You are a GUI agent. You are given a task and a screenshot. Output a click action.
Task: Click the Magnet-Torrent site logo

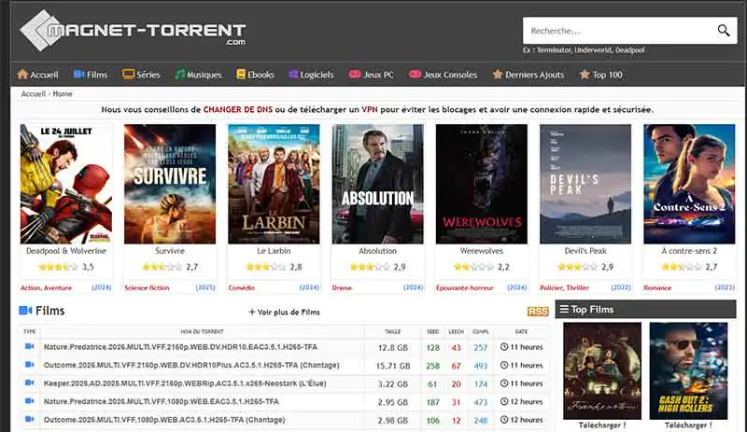[133, 31]
